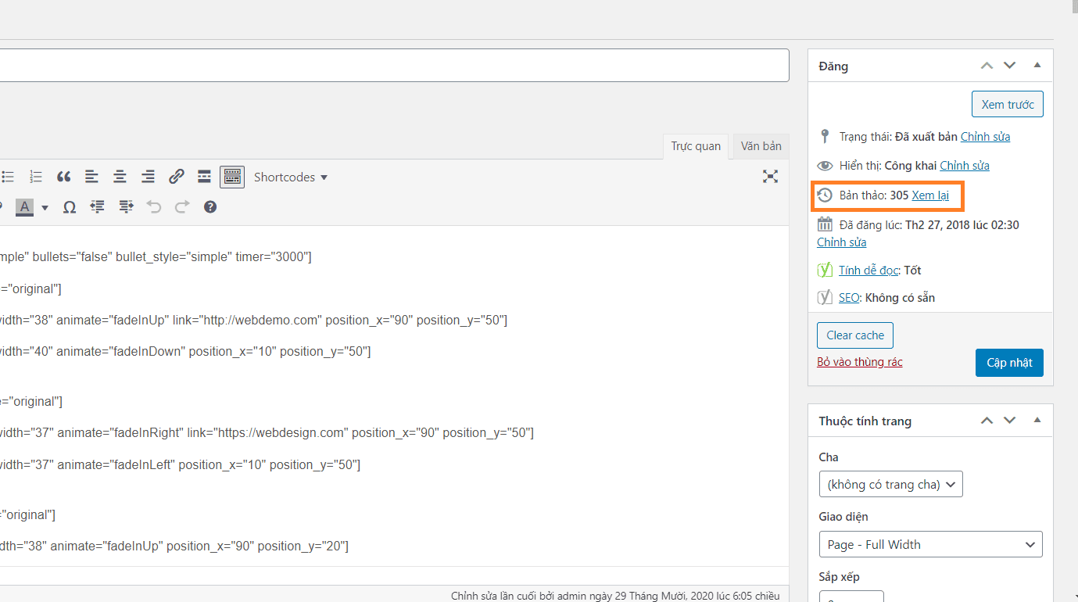Switch to the Trực quan tab
1078x602 pixels.
[x=696, y=146]
